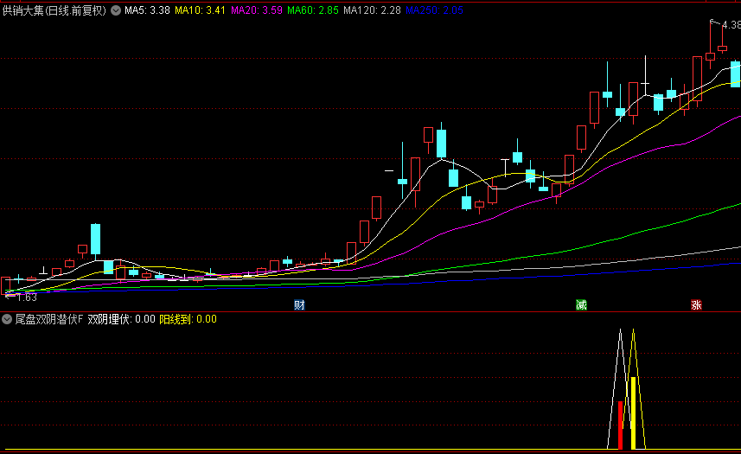This screenshot has width=741, height=454.
Task: Expand the 尾盘双阴潜伏F indicator dropdown arrow
Action: click(7, 319)
